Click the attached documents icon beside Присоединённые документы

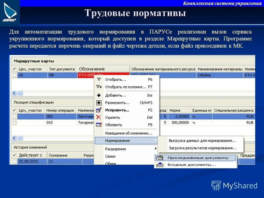[159, 158]
